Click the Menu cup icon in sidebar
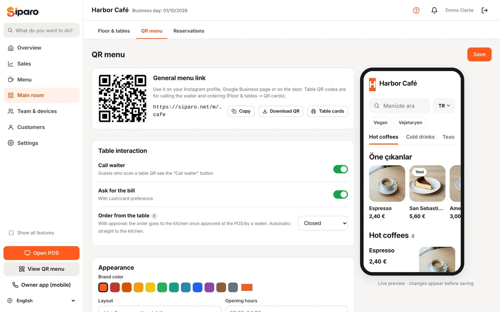 pyautogui.click(x=11, y=79)
